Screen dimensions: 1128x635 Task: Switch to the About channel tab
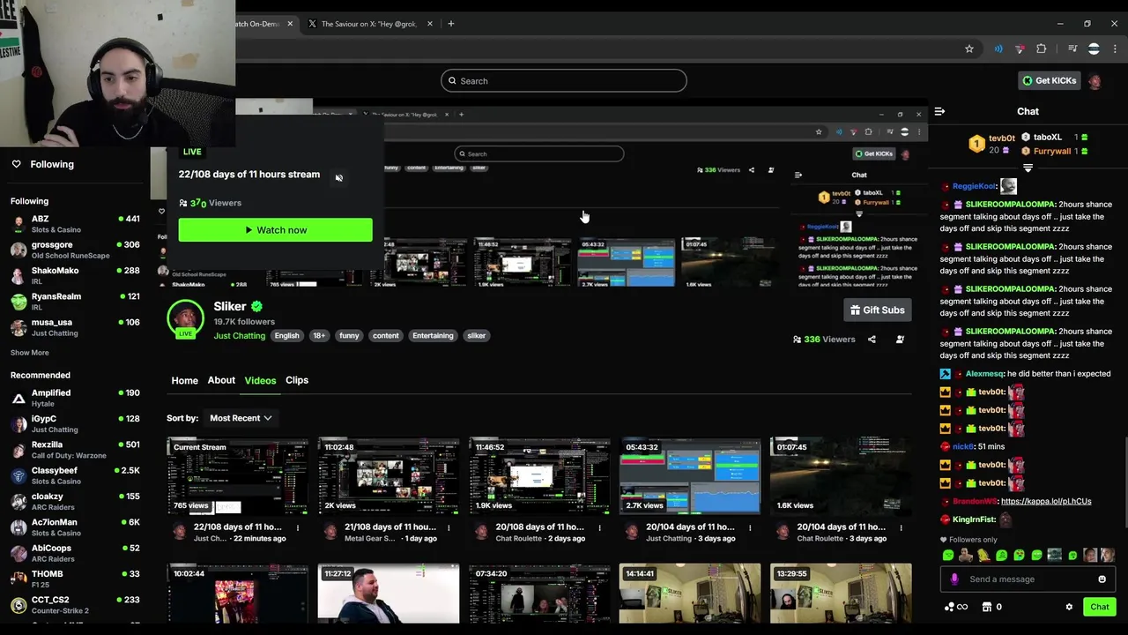click(221, 380)
